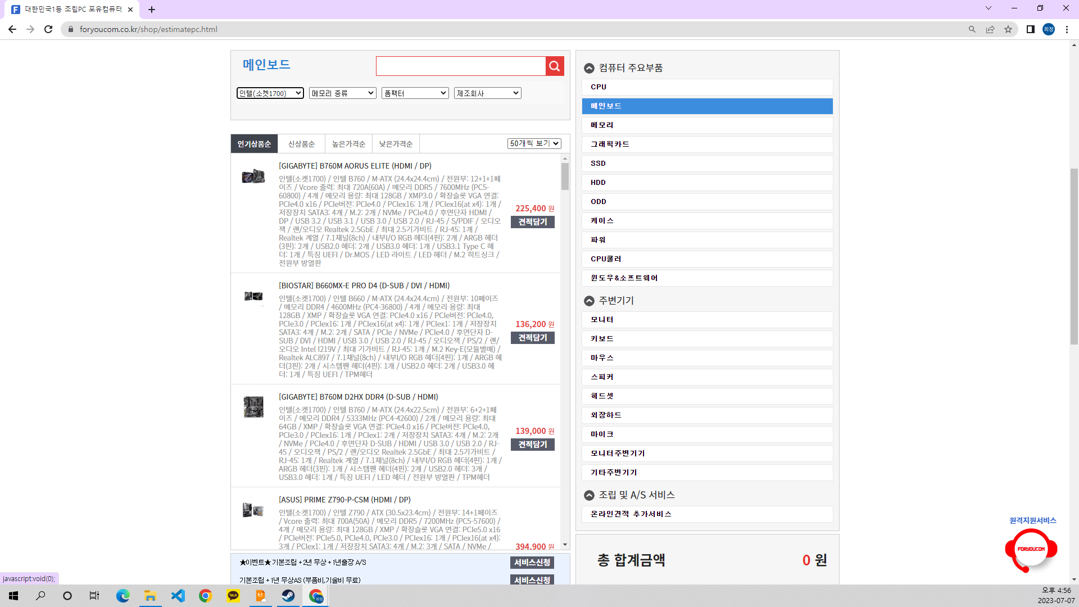Click the GIGABYTE B760M D2HX thumbnail
This screenshot has width=1079, height=607.
pos(253,407)
